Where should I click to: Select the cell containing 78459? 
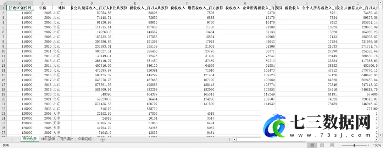click(306, 104)
